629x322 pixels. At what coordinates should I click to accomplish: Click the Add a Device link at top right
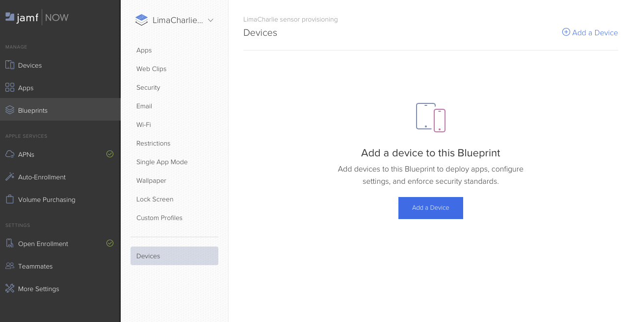pyautogui.click(x=590, y=33)
